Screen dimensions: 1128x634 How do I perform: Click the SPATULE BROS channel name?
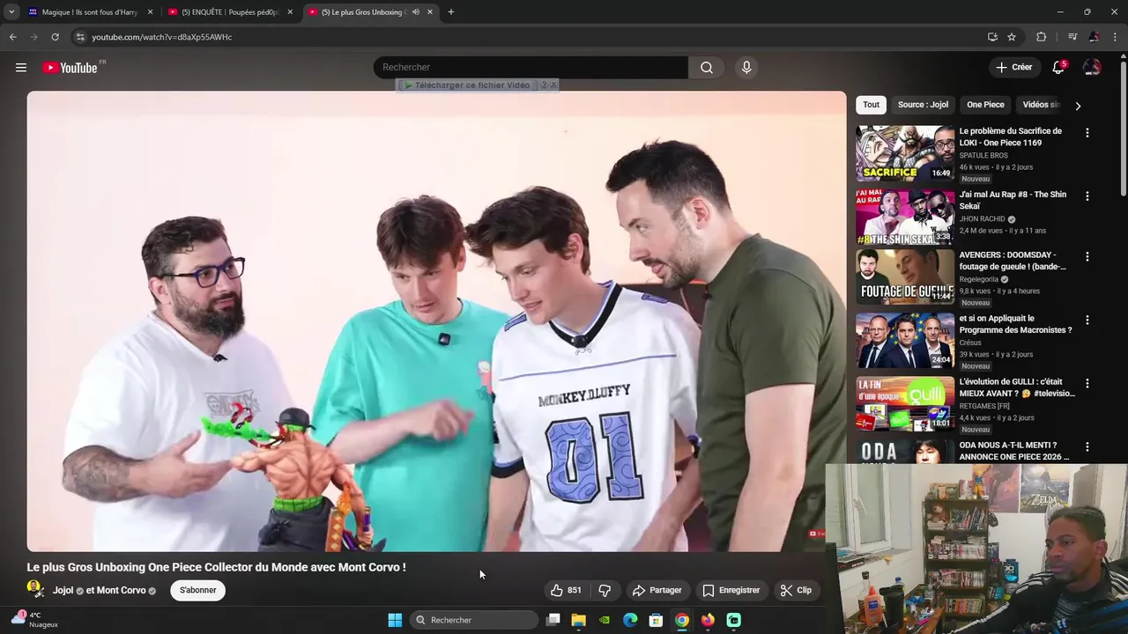[x=983, y=156]
